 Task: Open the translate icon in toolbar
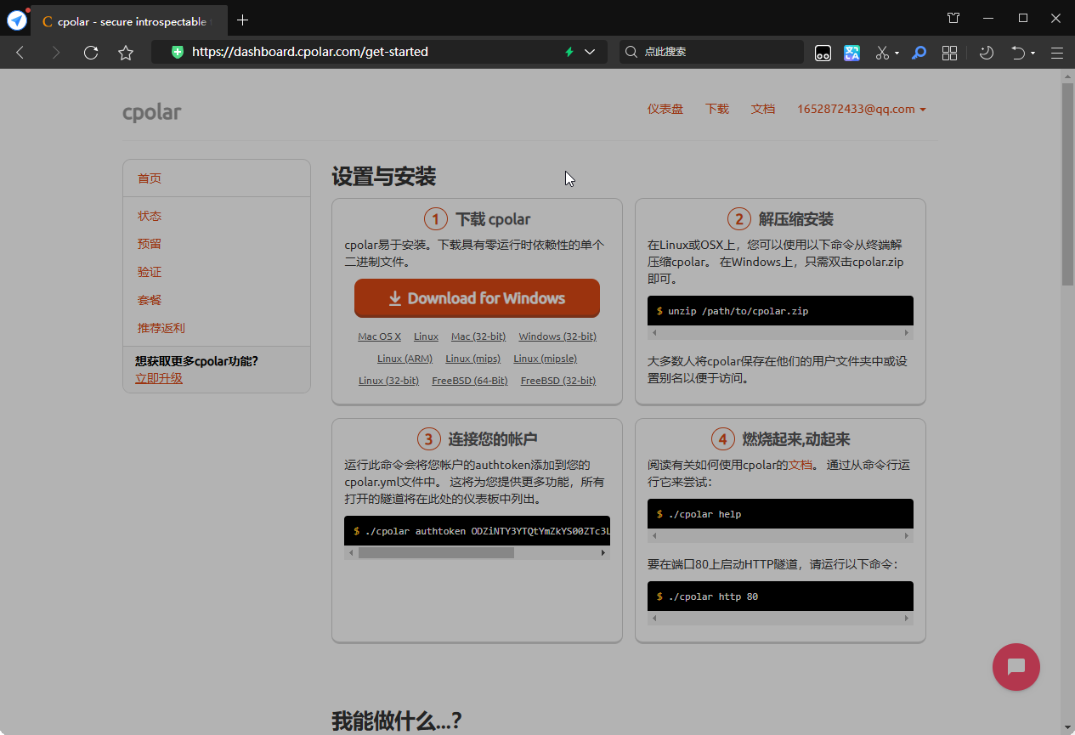tap(852, 53)
